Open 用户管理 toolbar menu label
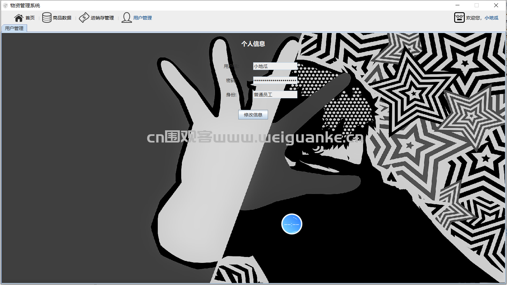The height and width of the screenshot is (285, 507). pos(143,18)
